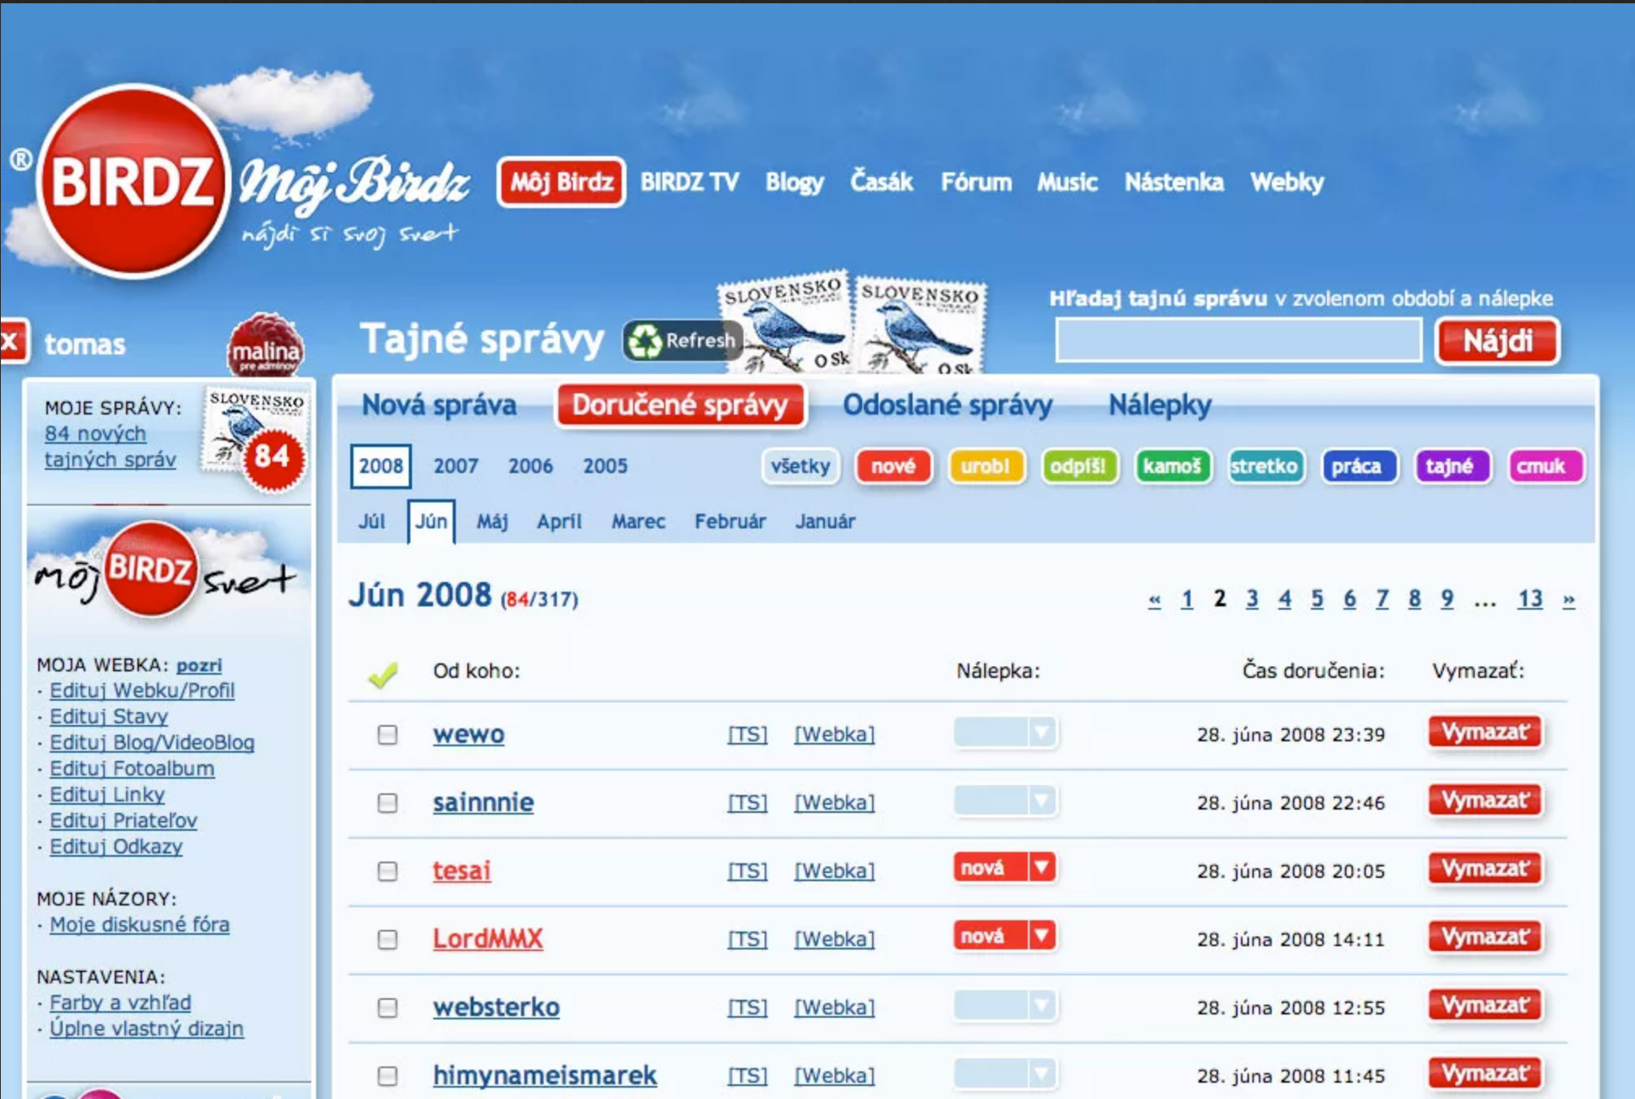Open [Webka] link for LordMMX
This screenshot has width=1635, height=1099.
click(835, 940)
